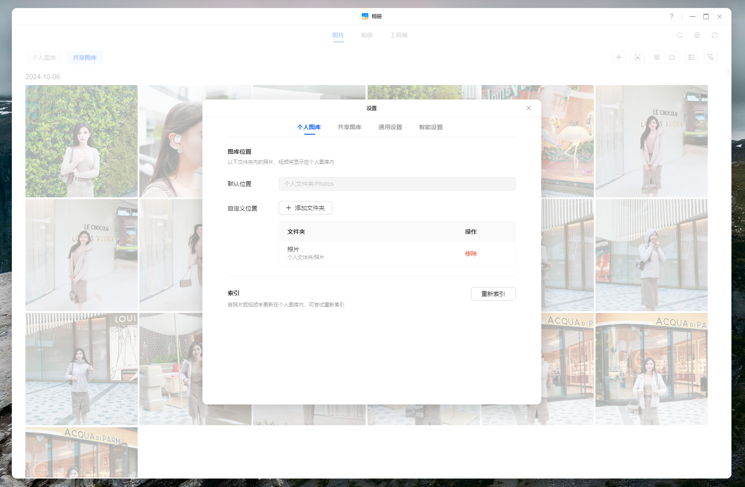745x487 pixels.
Task: Open the search icon in the album header
Action: point(680,35)
